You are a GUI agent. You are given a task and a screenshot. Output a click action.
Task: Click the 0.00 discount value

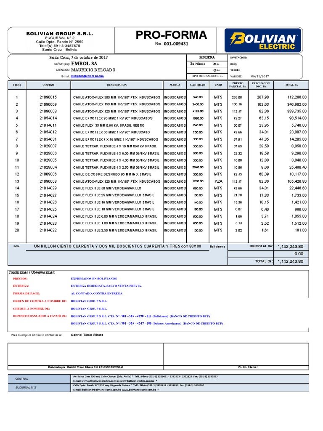click(x=299, y=254)
